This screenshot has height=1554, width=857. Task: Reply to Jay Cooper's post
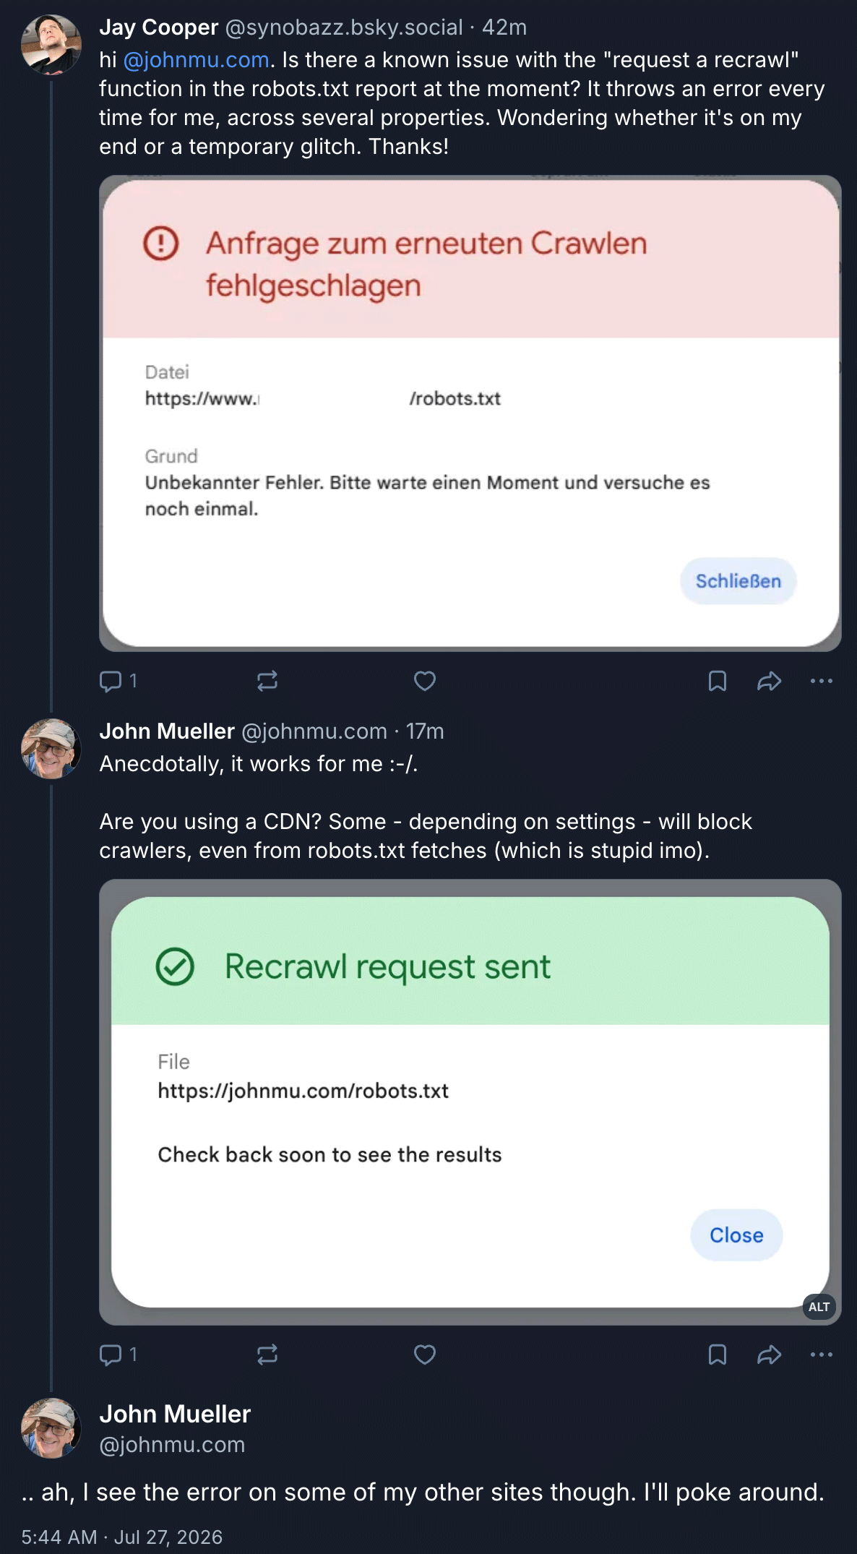click(118, 681)
